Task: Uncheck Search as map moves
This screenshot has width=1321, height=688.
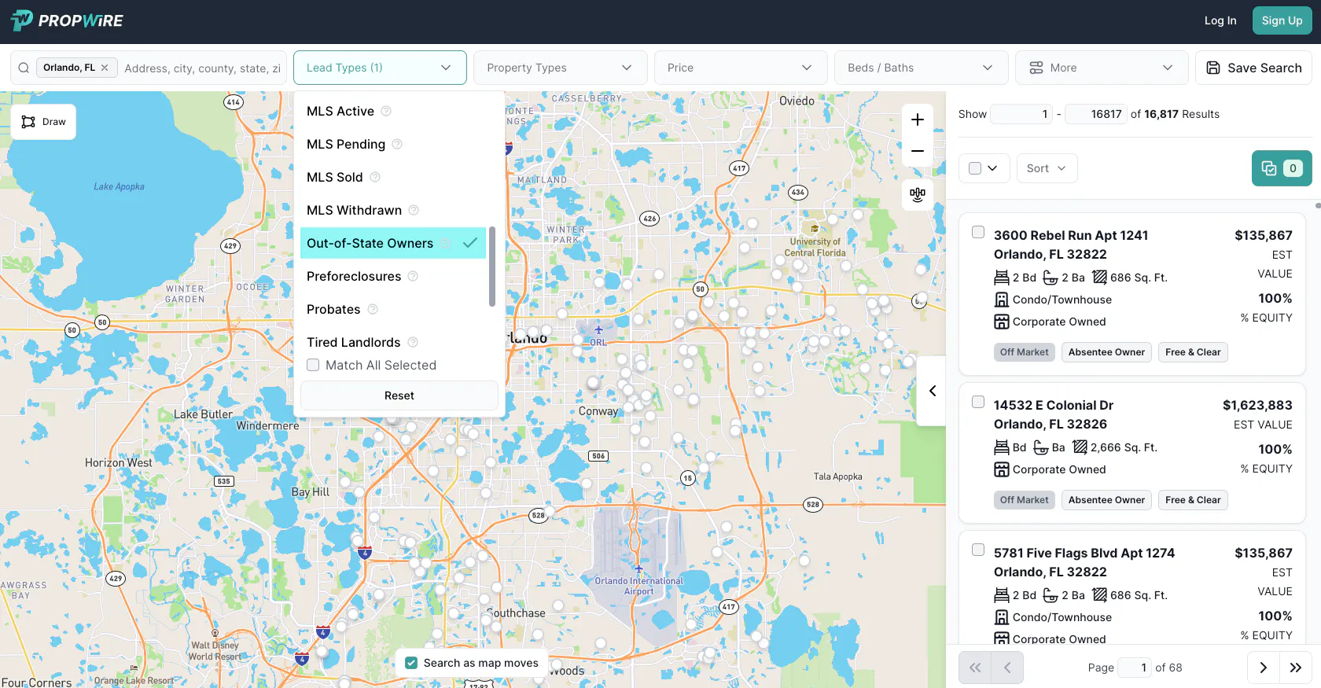Action: pyautogui.click(x=411, y=663)
